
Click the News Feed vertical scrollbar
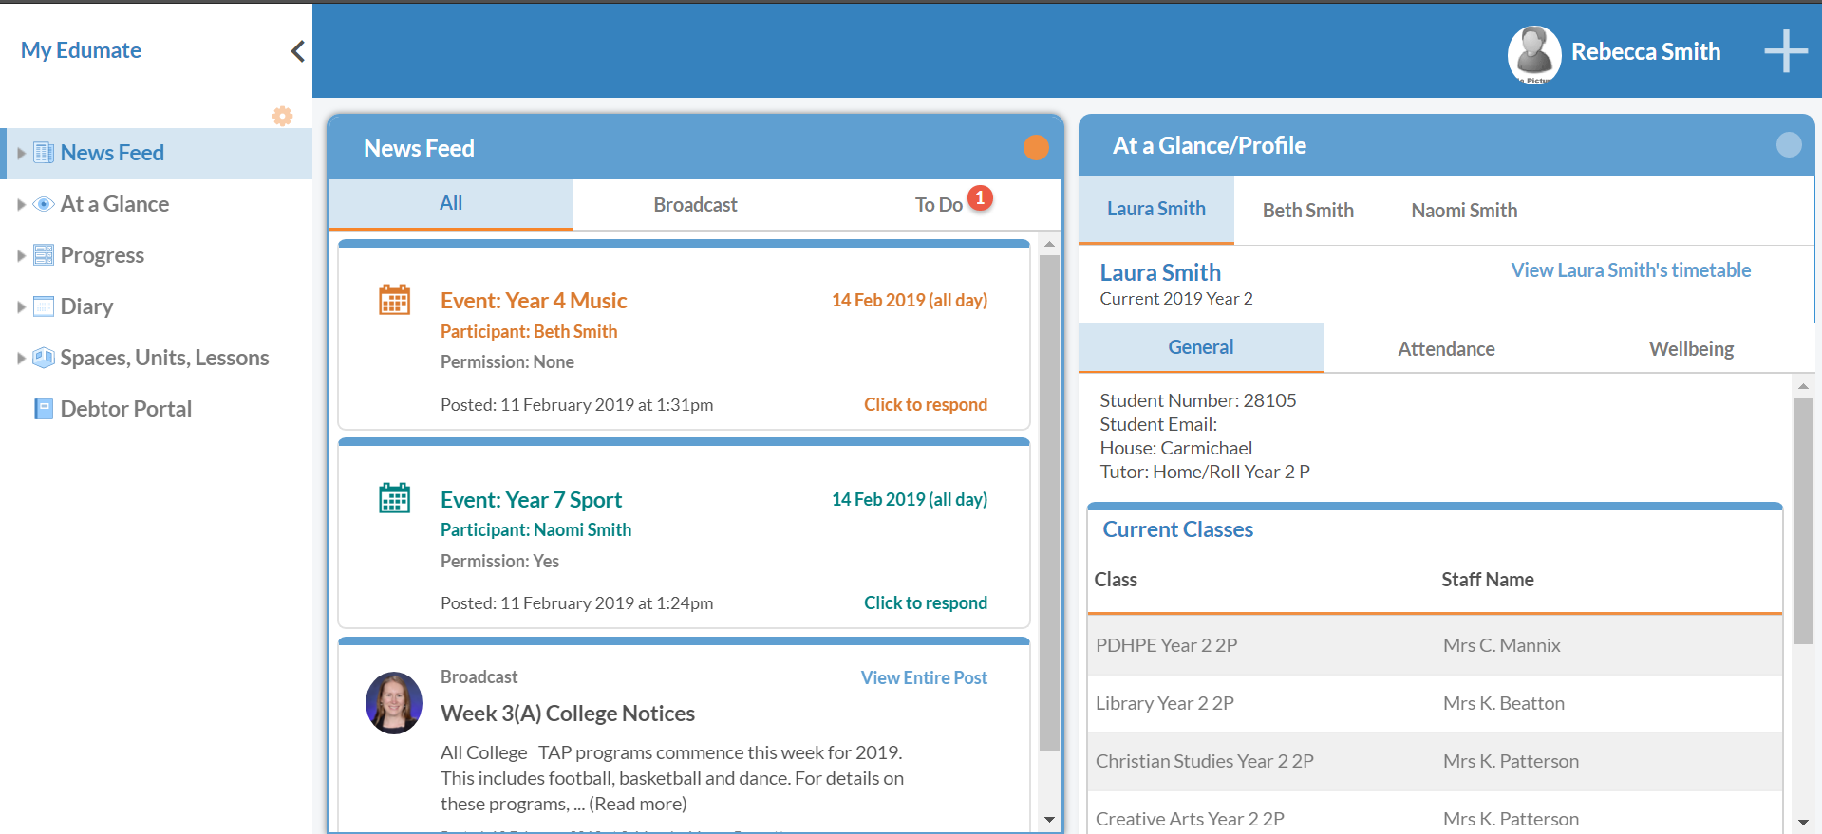tap(1049, 503)
